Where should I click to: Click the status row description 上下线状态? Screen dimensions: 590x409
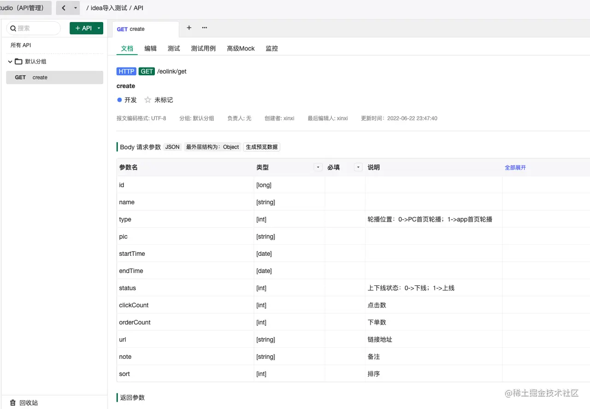point(411,288)
